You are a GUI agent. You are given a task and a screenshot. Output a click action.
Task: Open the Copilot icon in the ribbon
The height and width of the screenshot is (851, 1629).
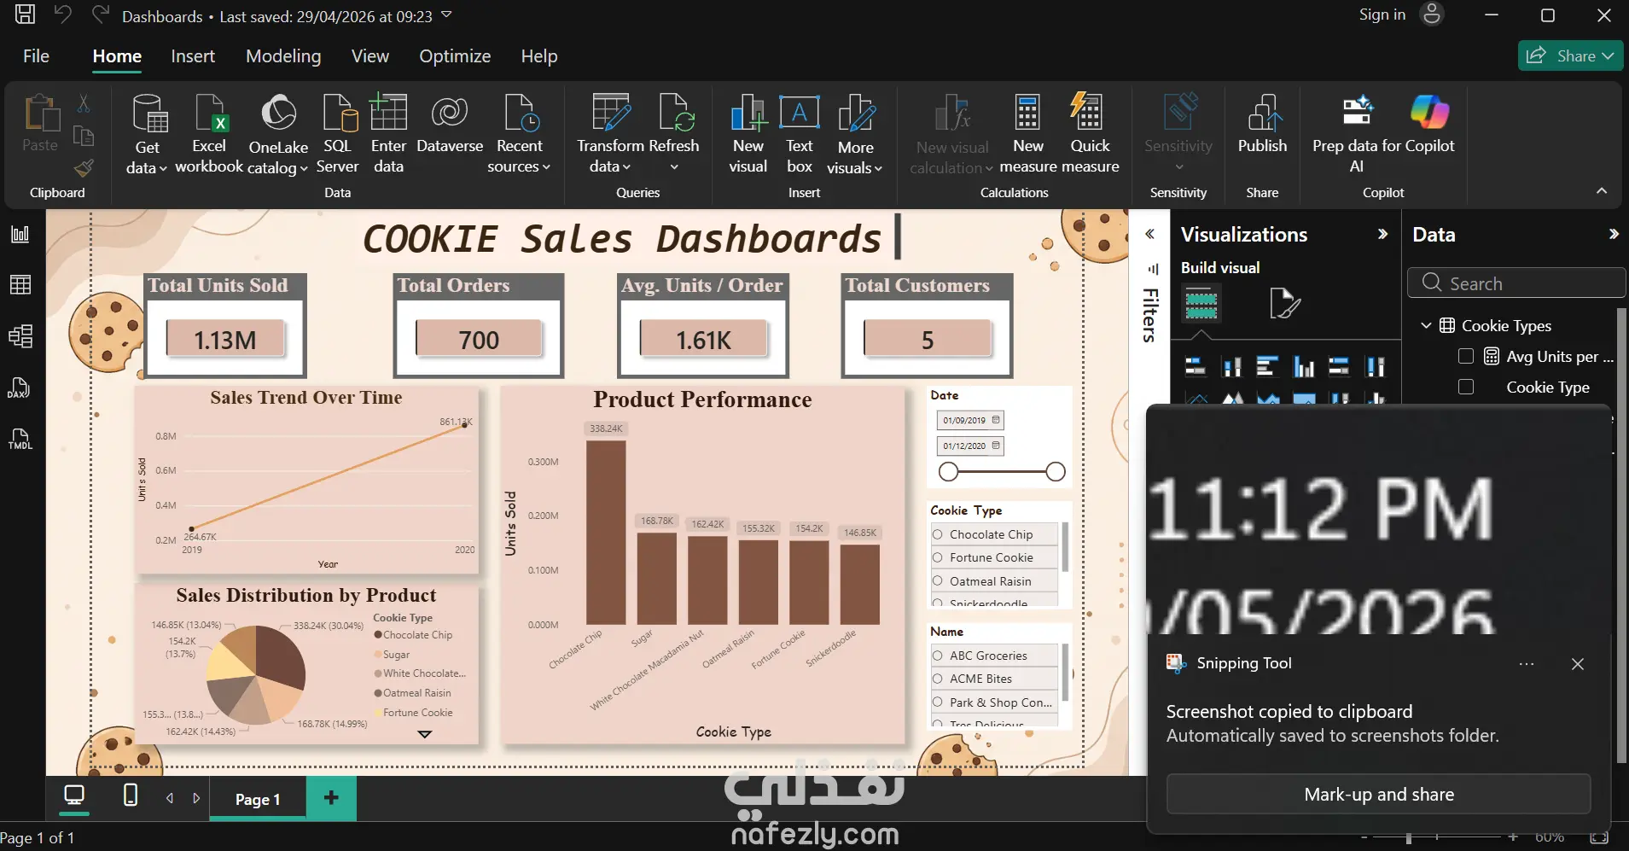click(x=1429, y=112)
